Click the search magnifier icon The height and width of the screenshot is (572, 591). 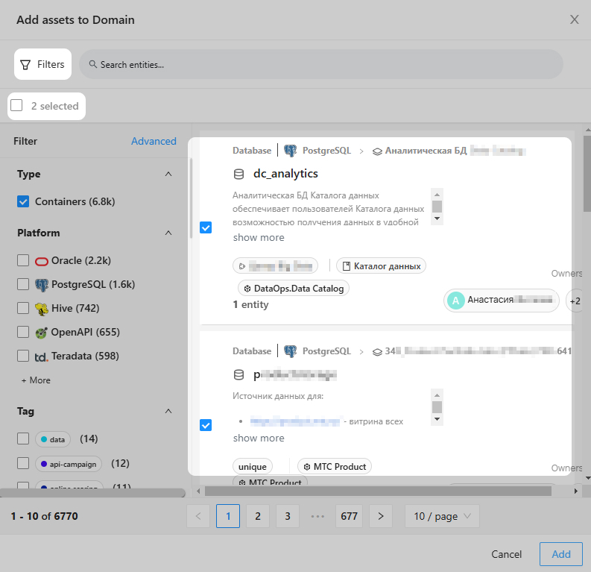[93, 65]
